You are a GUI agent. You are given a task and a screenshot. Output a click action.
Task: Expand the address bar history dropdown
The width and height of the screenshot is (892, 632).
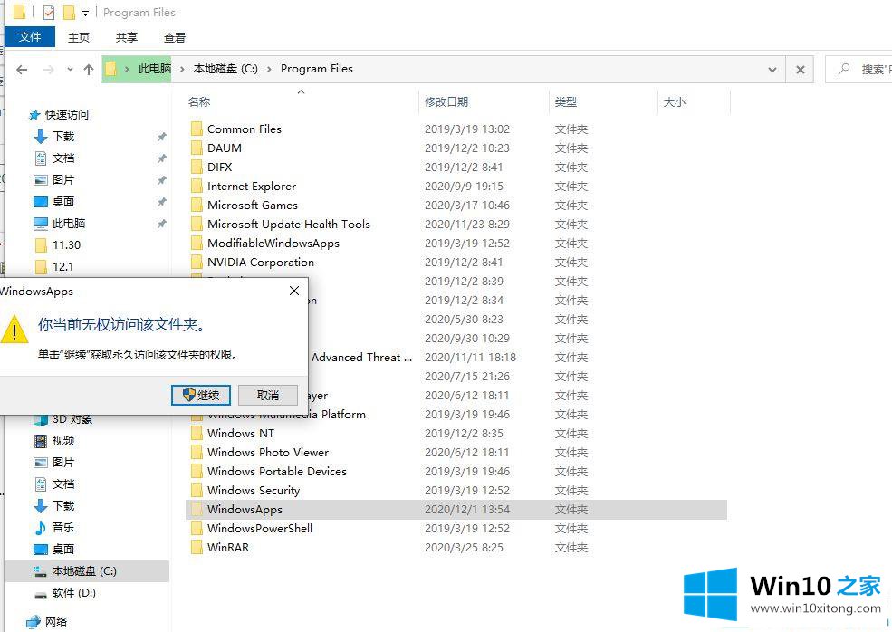[x=772, y=70]
